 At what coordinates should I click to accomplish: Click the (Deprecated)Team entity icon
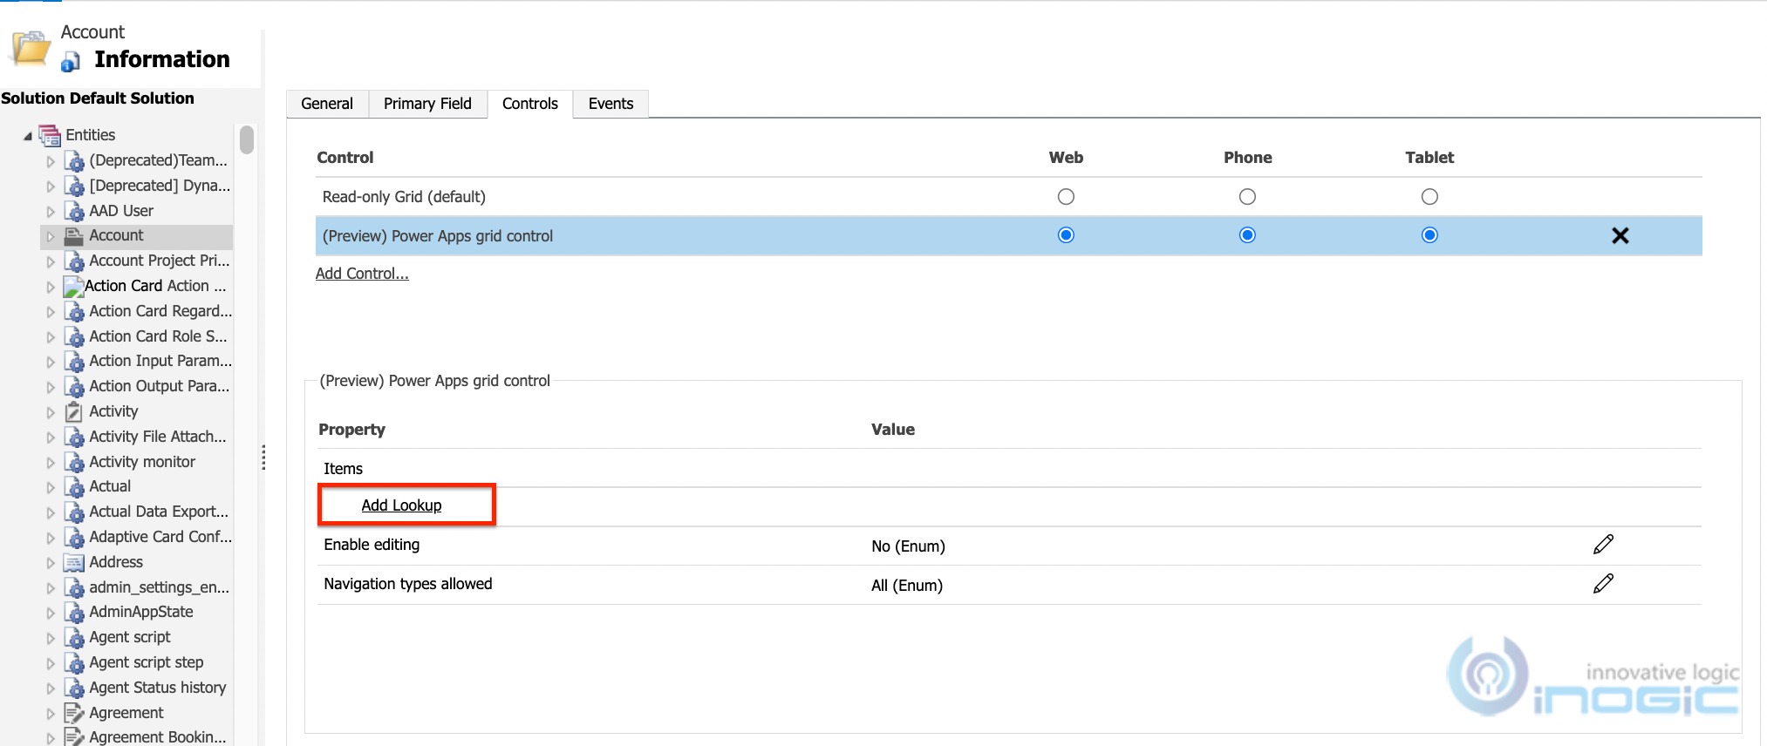pyautogui.click(x=75, y=161)
